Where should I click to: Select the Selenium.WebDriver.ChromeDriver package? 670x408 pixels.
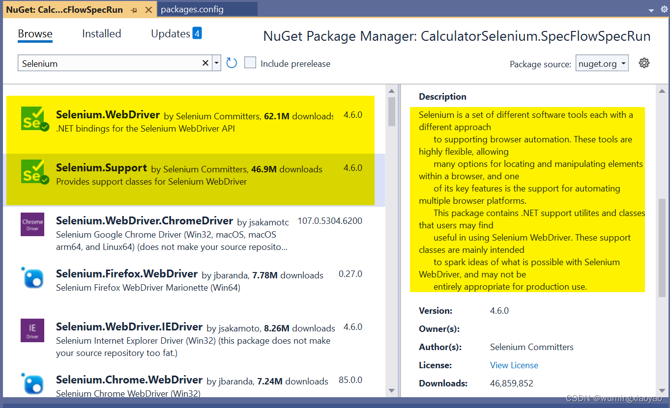coord(194,233)
